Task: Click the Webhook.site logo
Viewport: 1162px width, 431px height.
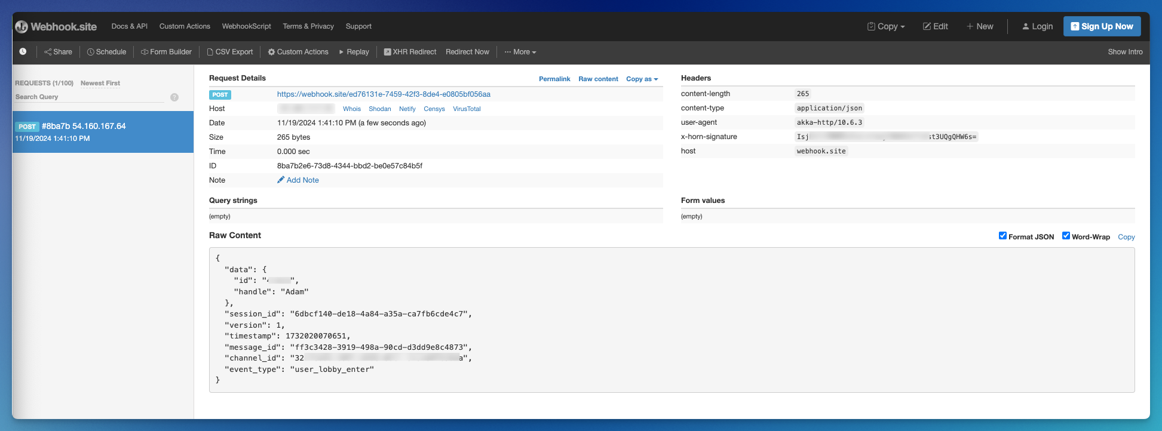Action: pos(56,27)
